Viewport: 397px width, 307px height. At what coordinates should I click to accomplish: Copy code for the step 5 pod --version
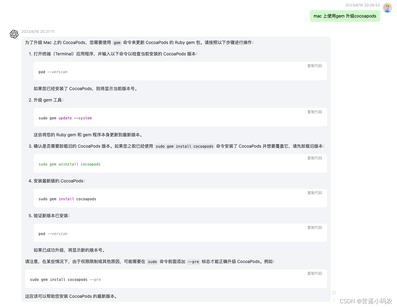[315, 228]
